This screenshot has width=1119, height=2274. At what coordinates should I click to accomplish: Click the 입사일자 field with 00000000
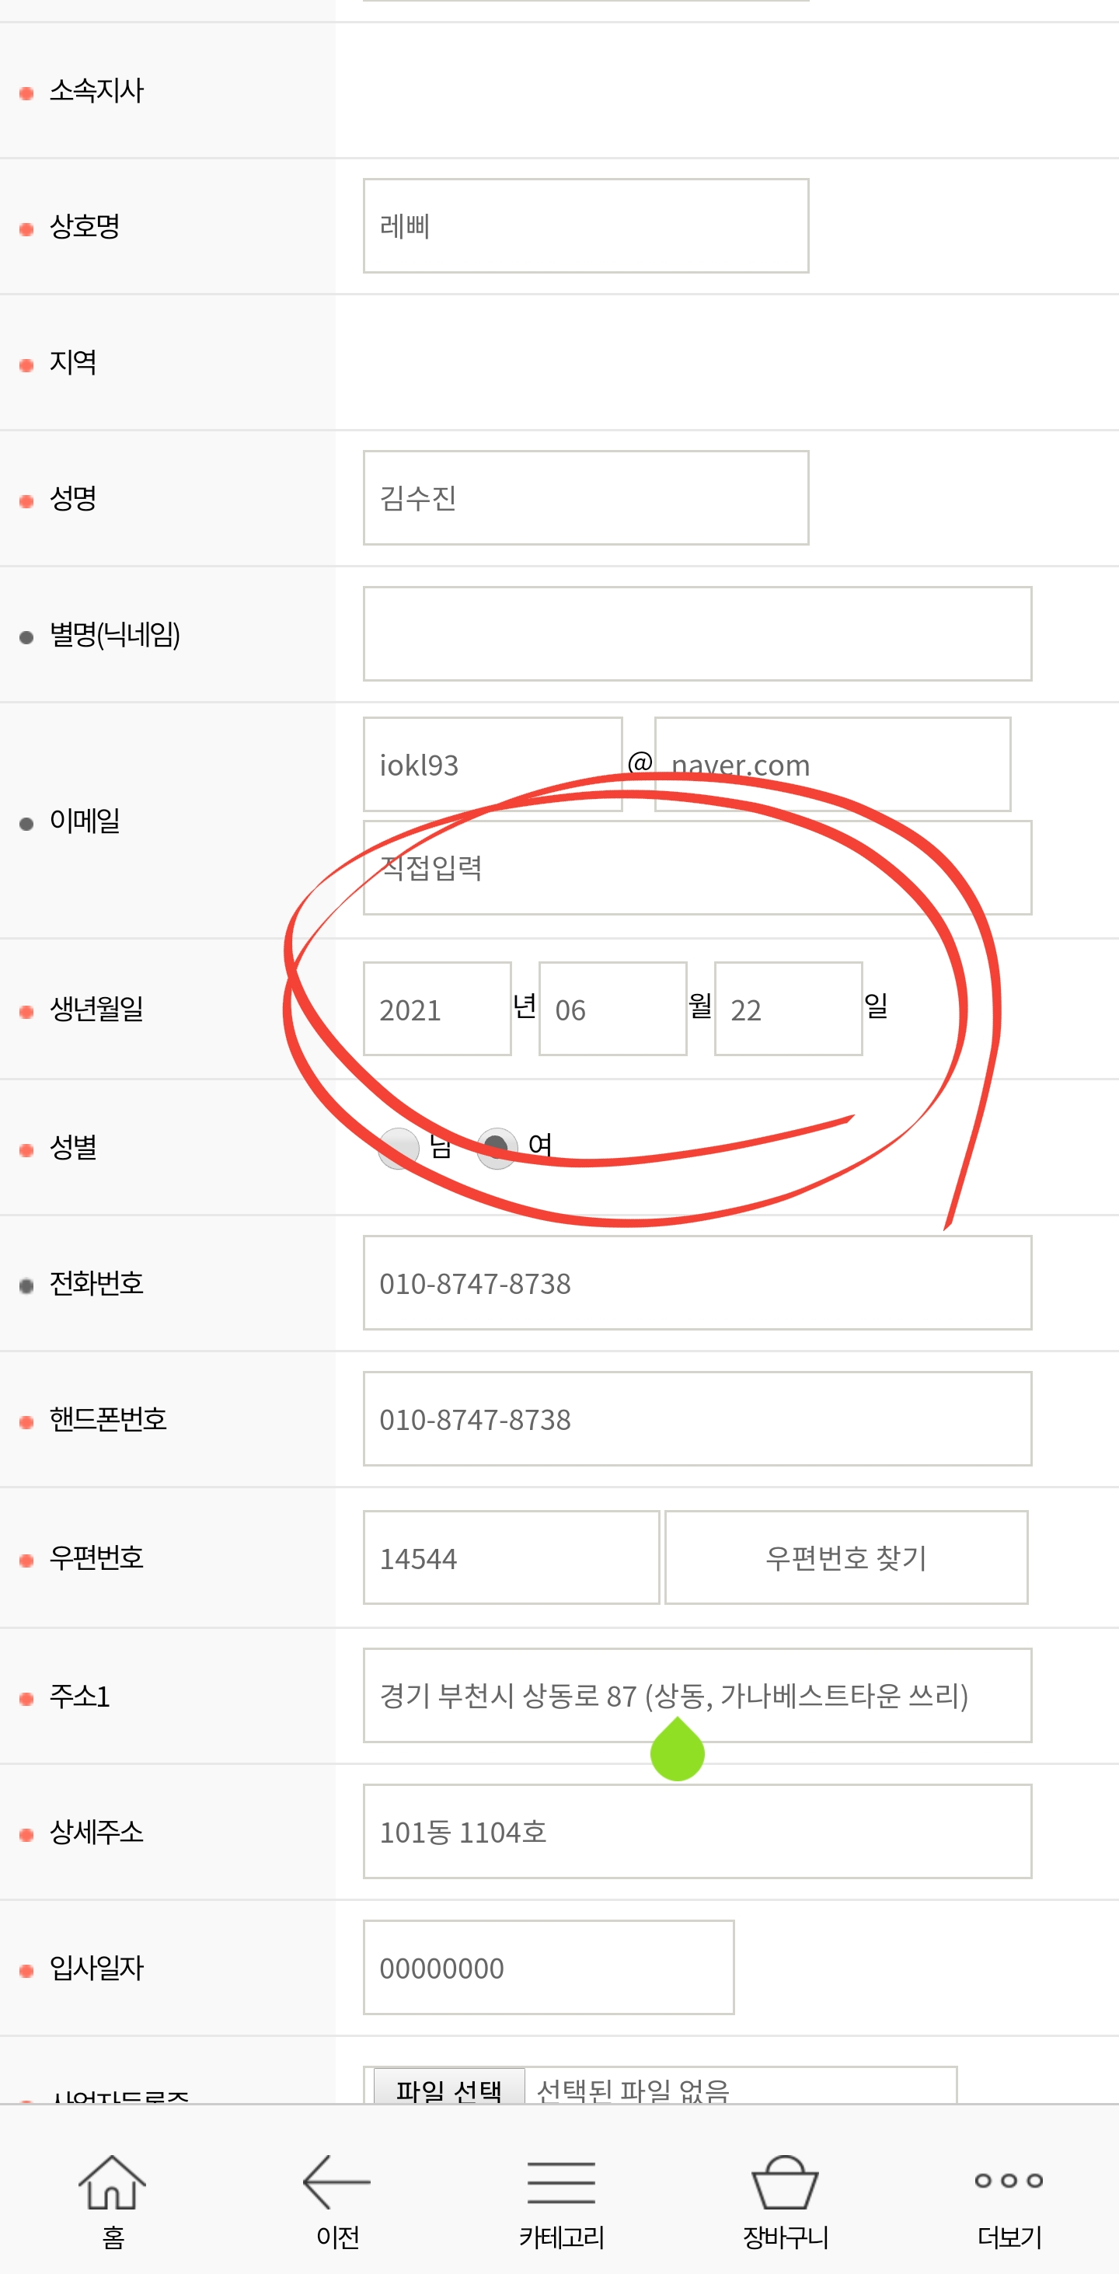point(548,1968)
